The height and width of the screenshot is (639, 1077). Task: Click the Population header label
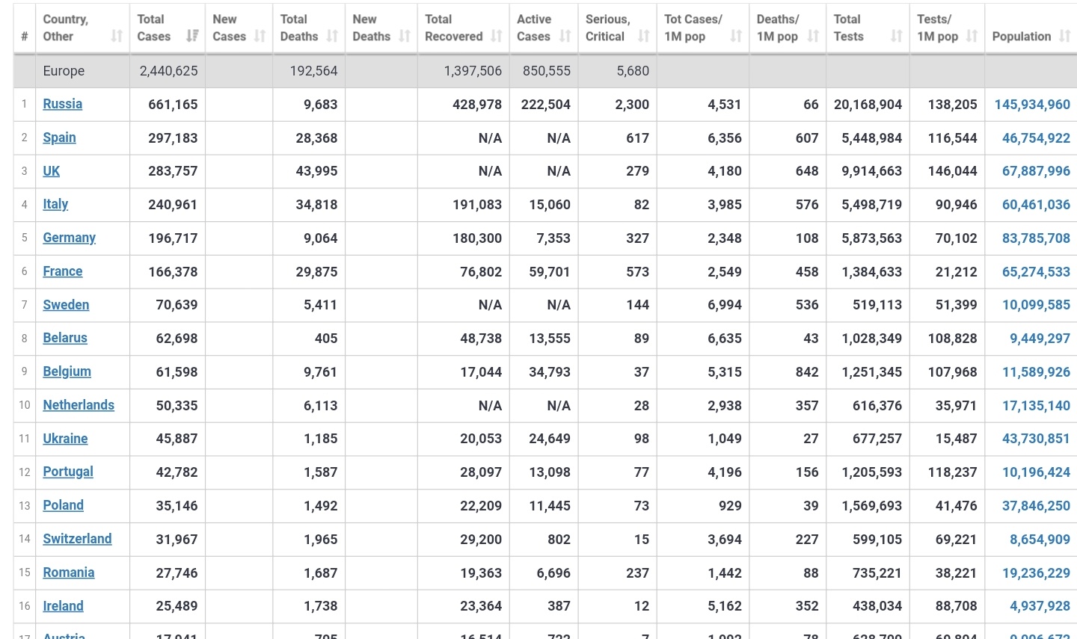1021,37
